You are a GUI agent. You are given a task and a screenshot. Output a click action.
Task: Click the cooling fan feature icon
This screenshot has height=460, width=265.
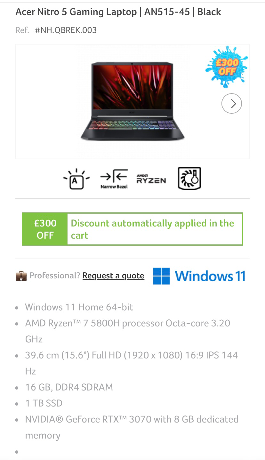point(189,178)
